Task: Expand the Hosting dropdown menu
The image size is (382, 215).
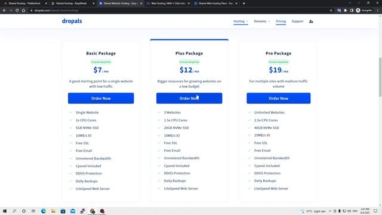Action: [x=241, y=21]
